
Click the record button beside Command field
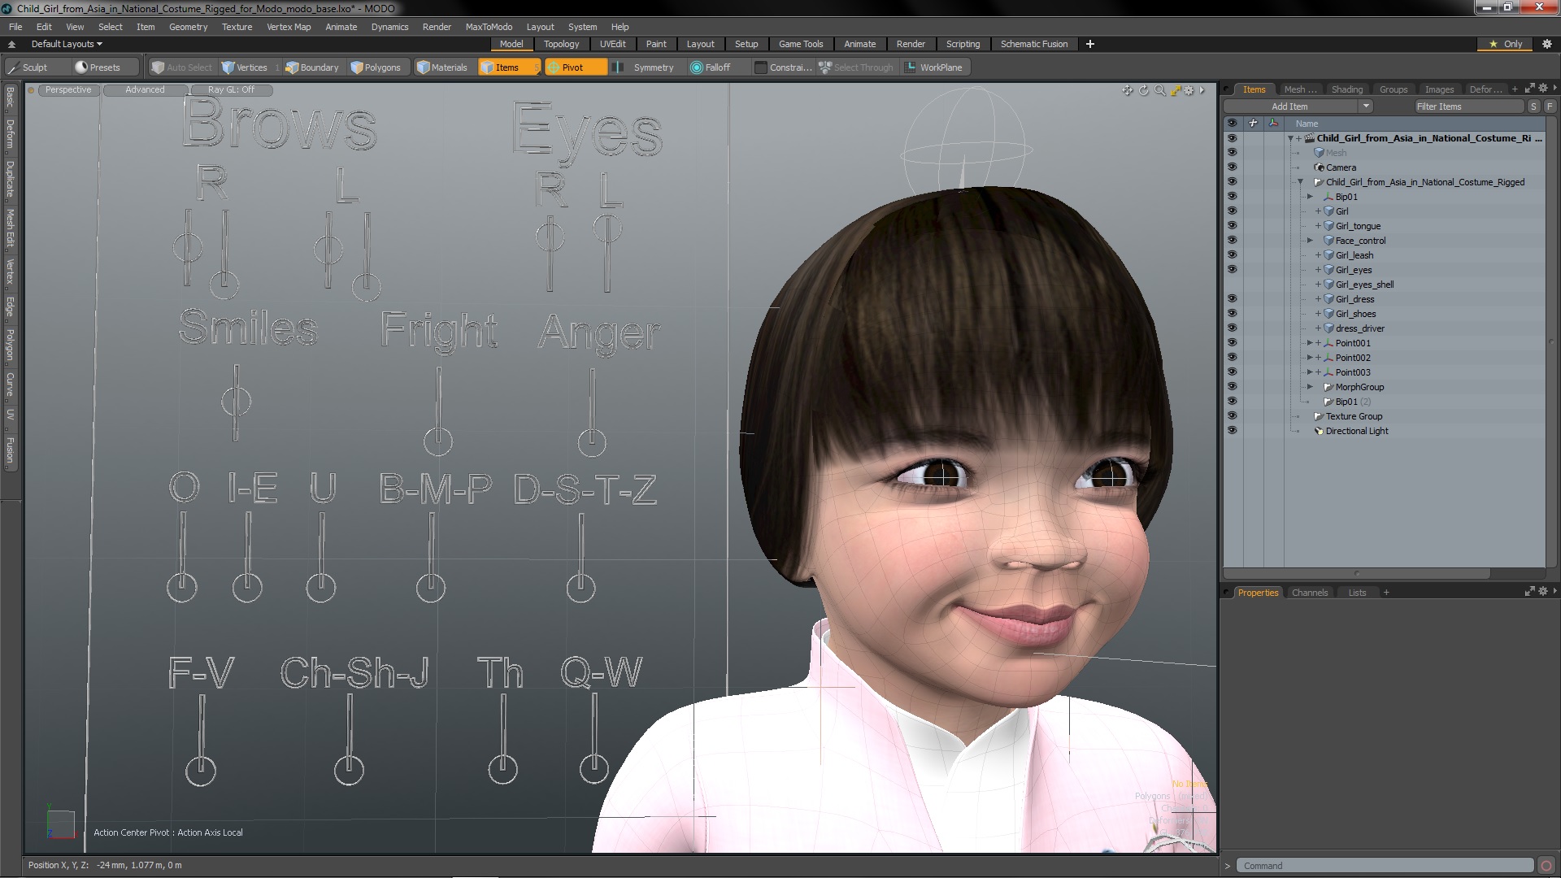(x=1546, y=866)
